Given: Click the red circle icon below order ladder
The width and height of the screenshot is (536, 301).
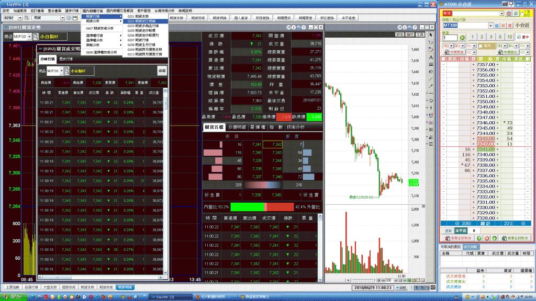Looking at the screenshot, I should pyautogui.click(x=487, y=238).
